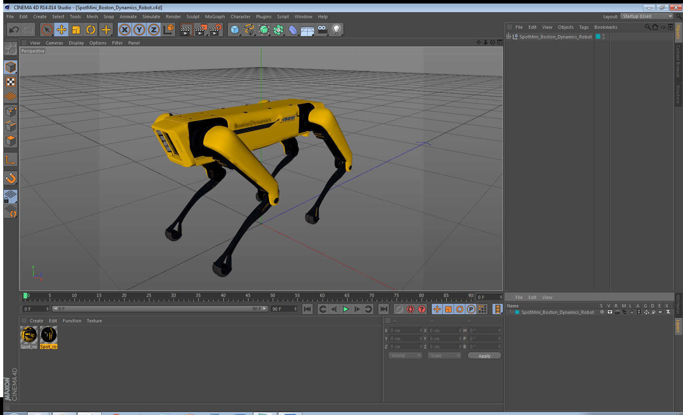Click Object Manager search magnifier icon
The image size is (683, 415).
(x=647, y=27)
